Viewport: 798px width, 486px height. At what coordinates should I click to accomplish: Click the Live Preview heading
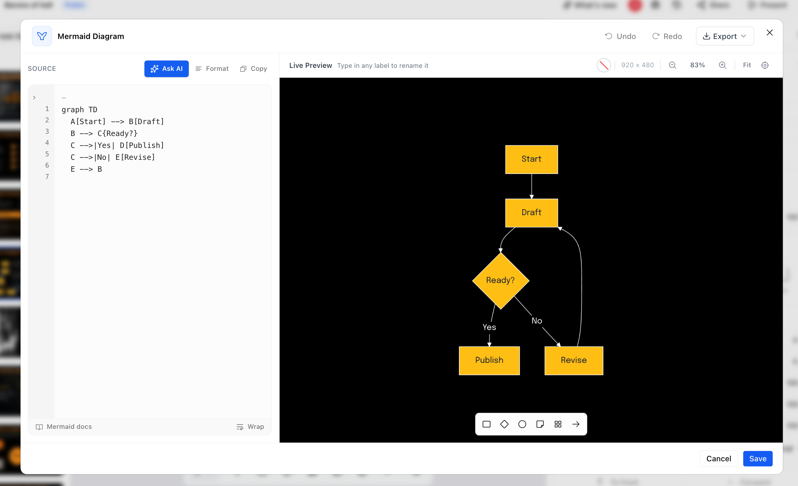311,65
